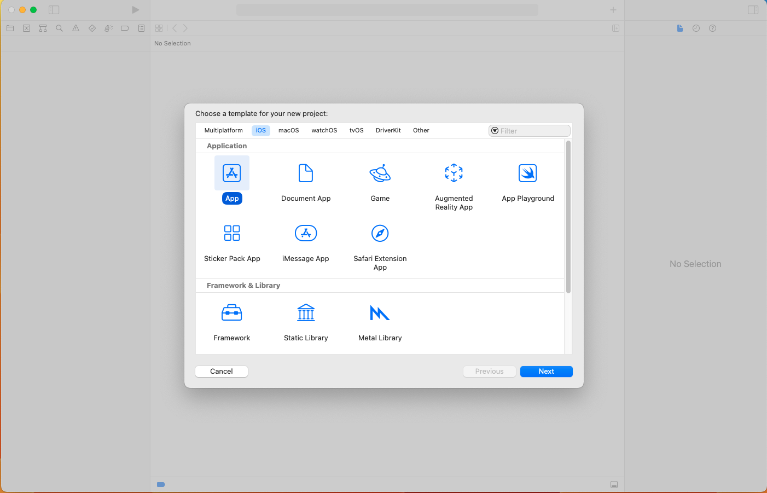Select the Static Library template
The width and height of the screenshot is (767, 493).
(x=306, y=313)
